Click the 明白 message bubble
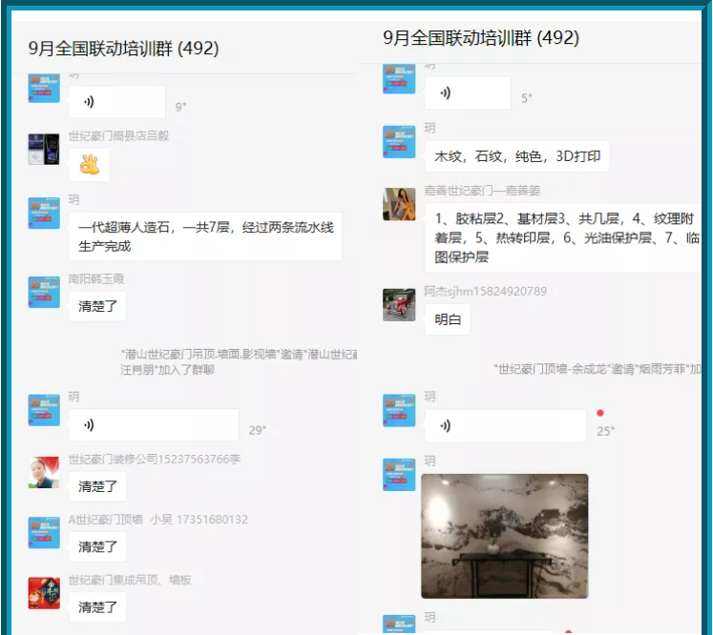The height and width of the screenshot is (635, 713). point(447,319)
